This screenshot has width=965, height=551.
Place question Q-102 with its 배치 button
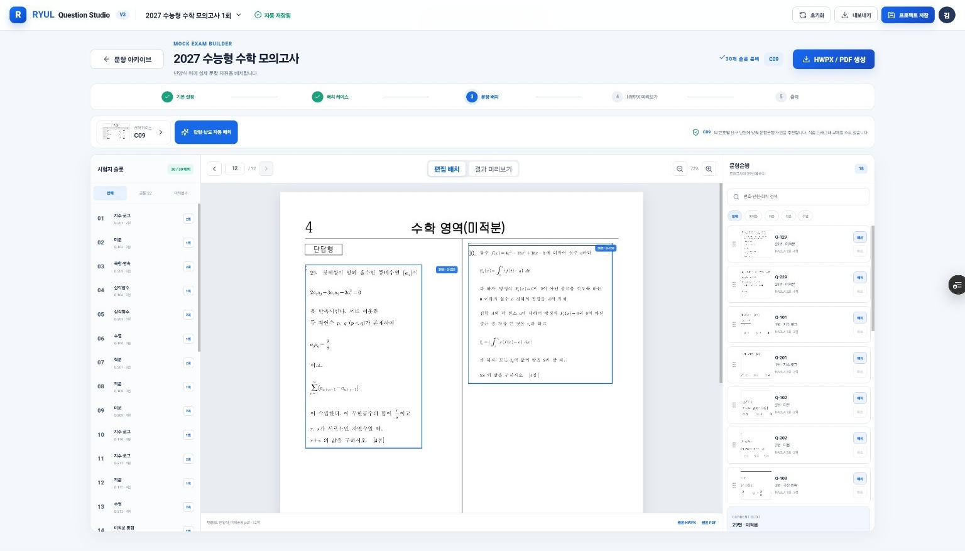pos(860,398)
